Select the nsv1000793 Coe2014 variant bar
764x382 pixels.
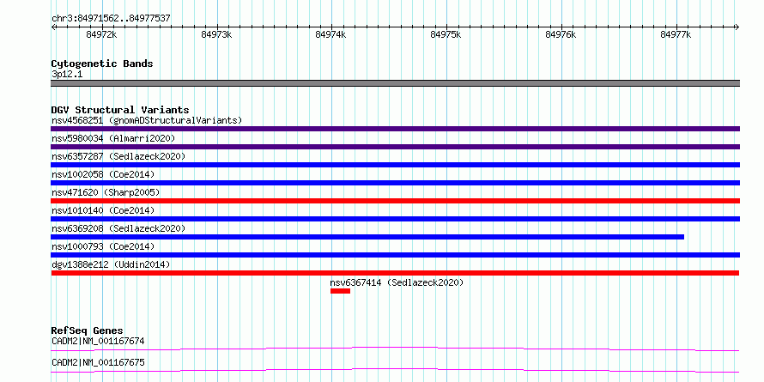pyautogui.click(x=395, y=255)
